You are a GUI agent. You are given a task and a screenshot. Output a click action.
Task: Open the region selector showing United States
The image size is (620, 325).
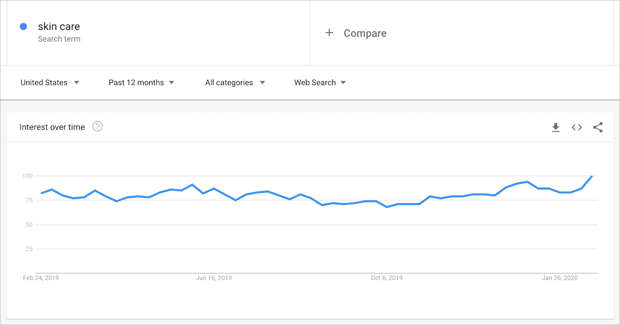(49, 82)
